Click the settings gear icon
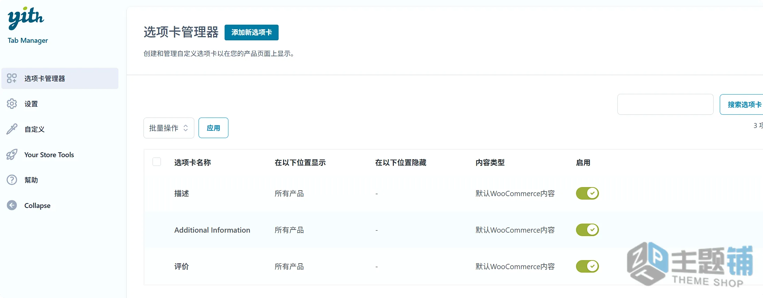 coord(12,104)
